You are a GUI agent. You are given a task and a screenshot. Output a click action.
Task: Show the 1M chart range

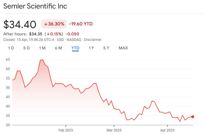42,48
